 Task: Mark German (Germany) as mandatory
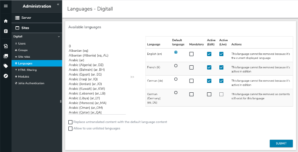(x=192, y=94)
